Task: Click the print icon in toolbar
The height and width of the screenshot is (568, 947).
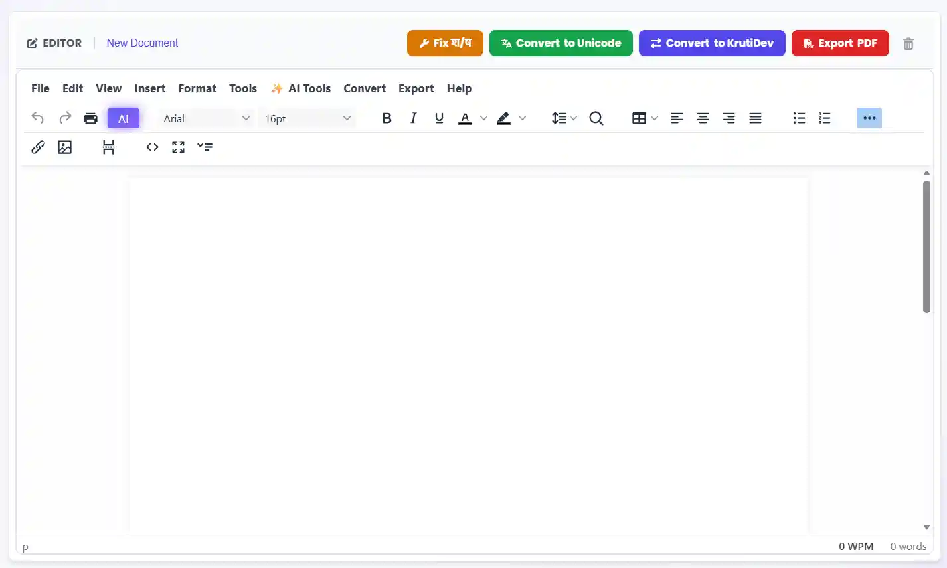Action: (90, 118)
